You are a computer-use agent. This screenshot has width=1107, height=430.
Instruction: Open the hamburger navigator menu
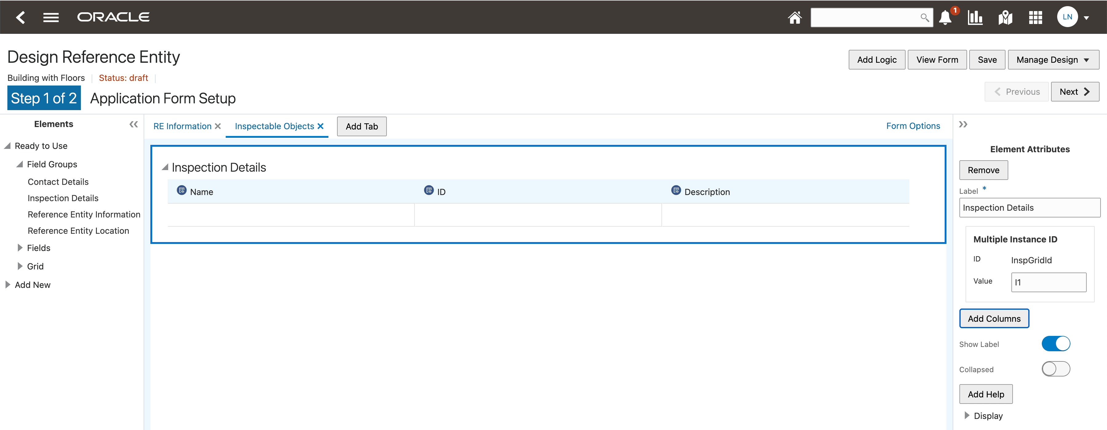tap(51, 17)
